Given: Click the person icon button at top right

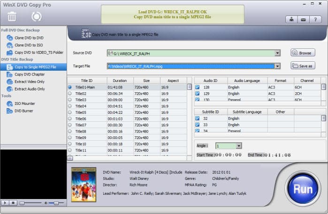Looking at the screenshot, I should (x=291, y=20).
